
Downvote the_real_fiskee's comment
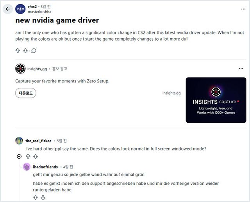36,157
